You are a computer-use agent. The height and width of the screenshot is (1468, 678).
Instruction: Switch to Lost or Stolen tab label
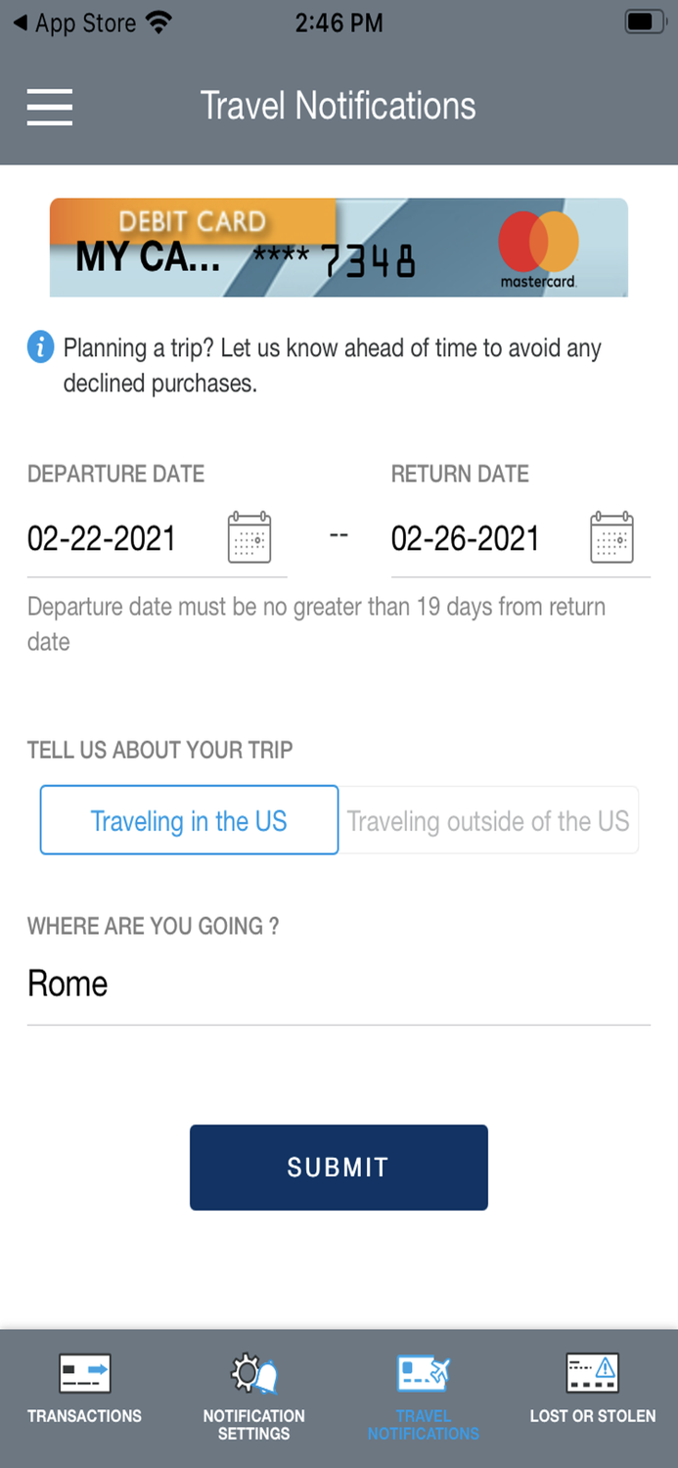pos(592,1416)
